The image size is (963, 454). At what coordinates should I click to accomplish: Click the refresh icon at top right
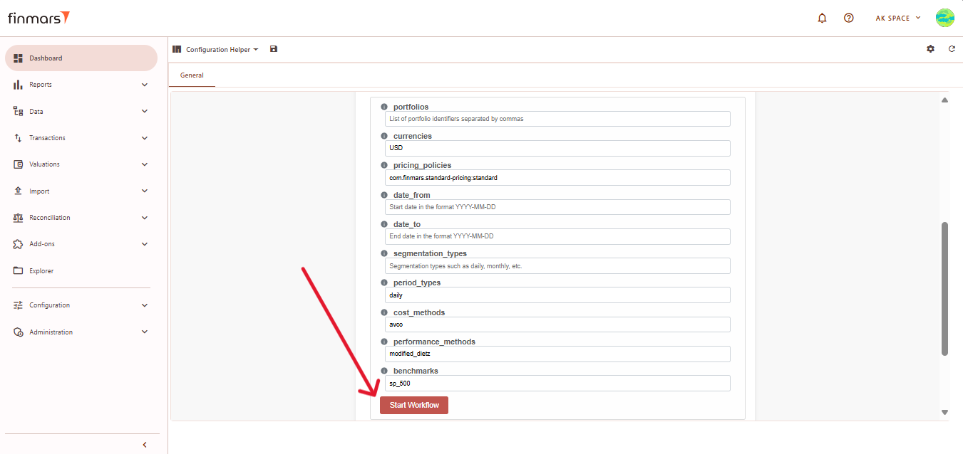coord(952,49)
